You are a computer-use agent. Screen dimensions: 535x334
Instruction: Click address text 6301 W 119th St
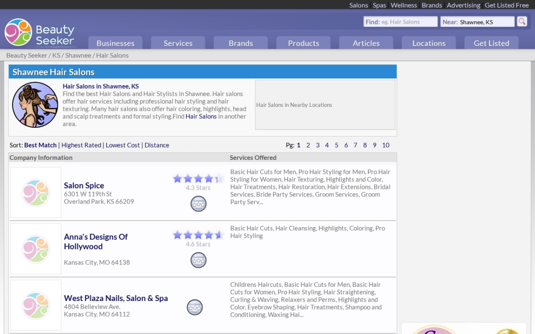pos(88,194)
